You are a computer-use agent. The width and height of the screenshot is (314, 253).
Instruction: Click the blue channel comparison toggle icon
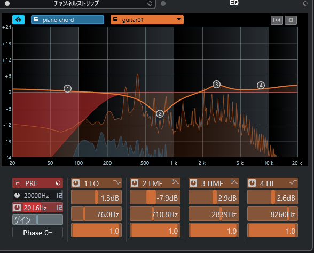tap(18, 20)
